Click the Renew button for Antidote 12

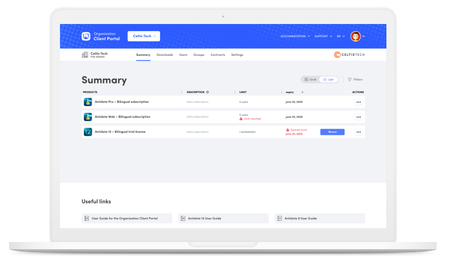click(x=332, y=131)
